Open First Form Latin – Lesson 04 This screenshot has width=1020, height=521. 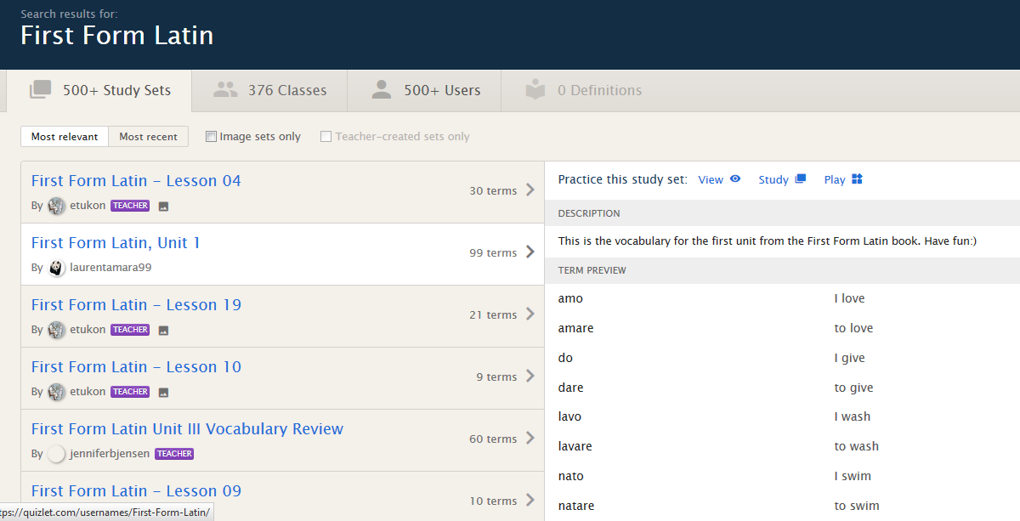click(x=136, y=180)
